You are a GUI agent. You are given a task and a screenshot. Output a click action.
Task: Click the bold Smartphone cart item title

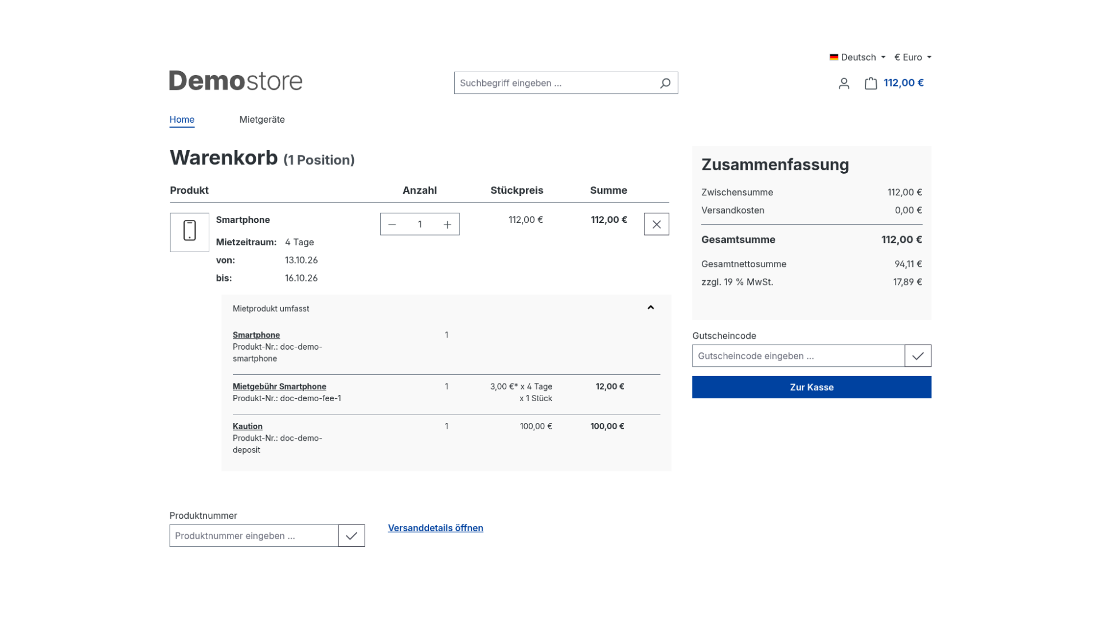(x=243, y=220)
